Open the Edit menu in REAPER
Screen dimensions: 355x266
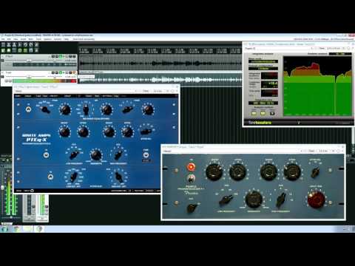point(9,39)
